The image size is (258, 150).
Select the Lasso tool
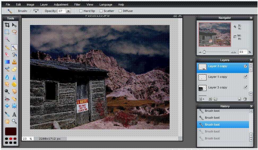pos(14,32)
